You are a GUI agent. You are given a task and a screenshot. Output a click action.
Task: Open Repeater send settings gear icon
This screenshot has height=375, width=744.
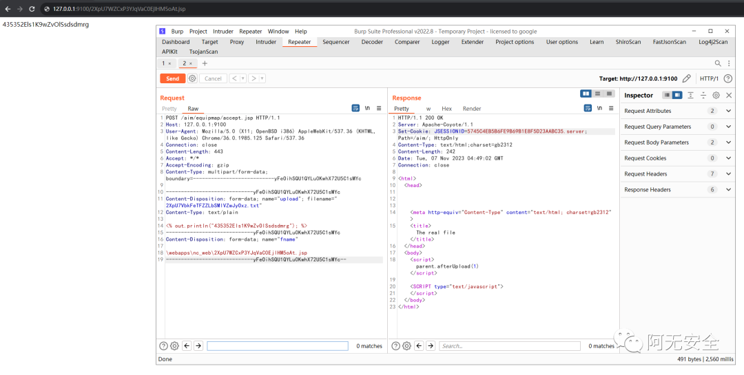[192, 78]
